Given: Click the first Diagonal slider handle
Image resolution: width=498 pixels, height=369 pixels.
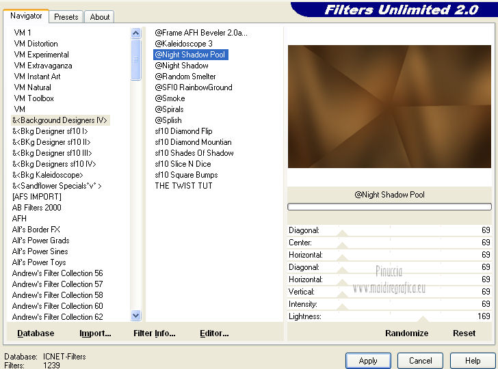Looking at the screenshot, I should [342, 233].
